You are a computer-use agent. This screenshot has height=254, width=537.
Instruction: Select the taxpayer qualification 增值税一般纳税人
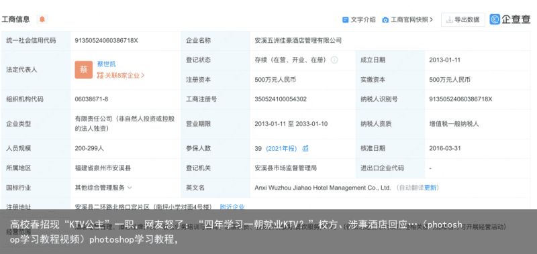tap(454, 124)
